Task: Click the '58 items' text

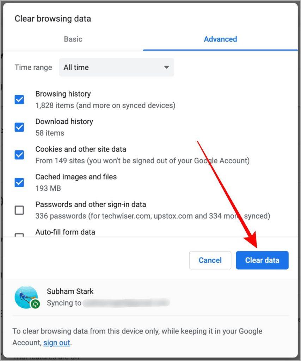Action: 50,133
